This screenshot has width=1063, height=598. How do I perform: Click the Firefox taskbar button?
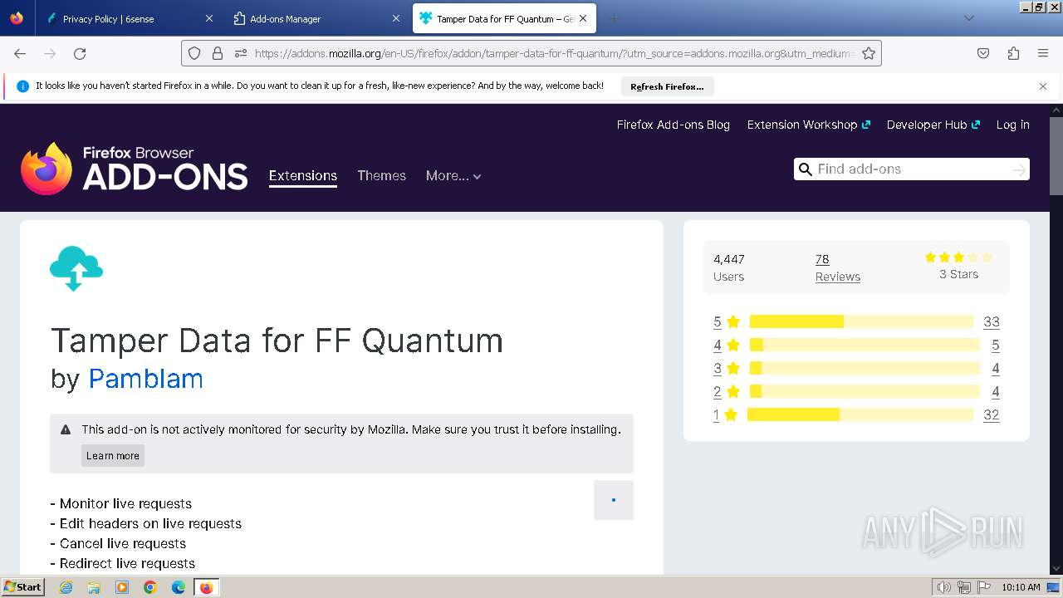coord(207,587)
